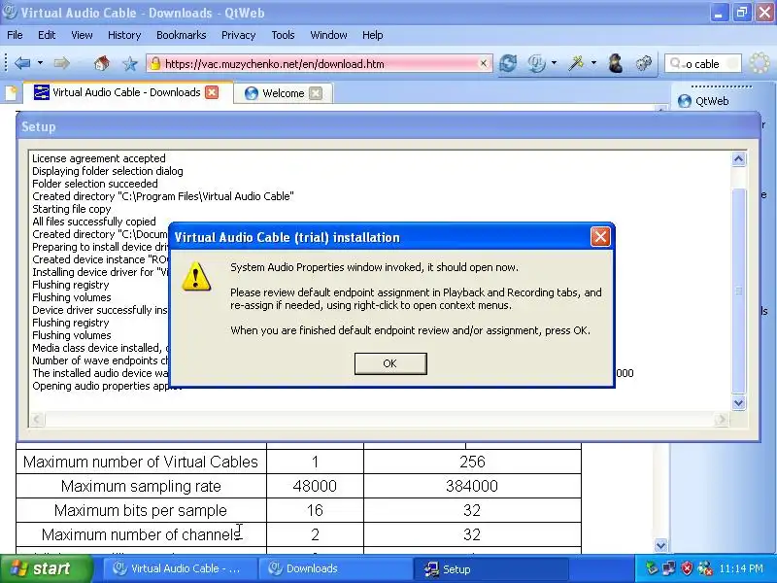This screenshot has width=777, height=583.
Task: Click the web page scroll down arrow
Action: pos(660,545)
